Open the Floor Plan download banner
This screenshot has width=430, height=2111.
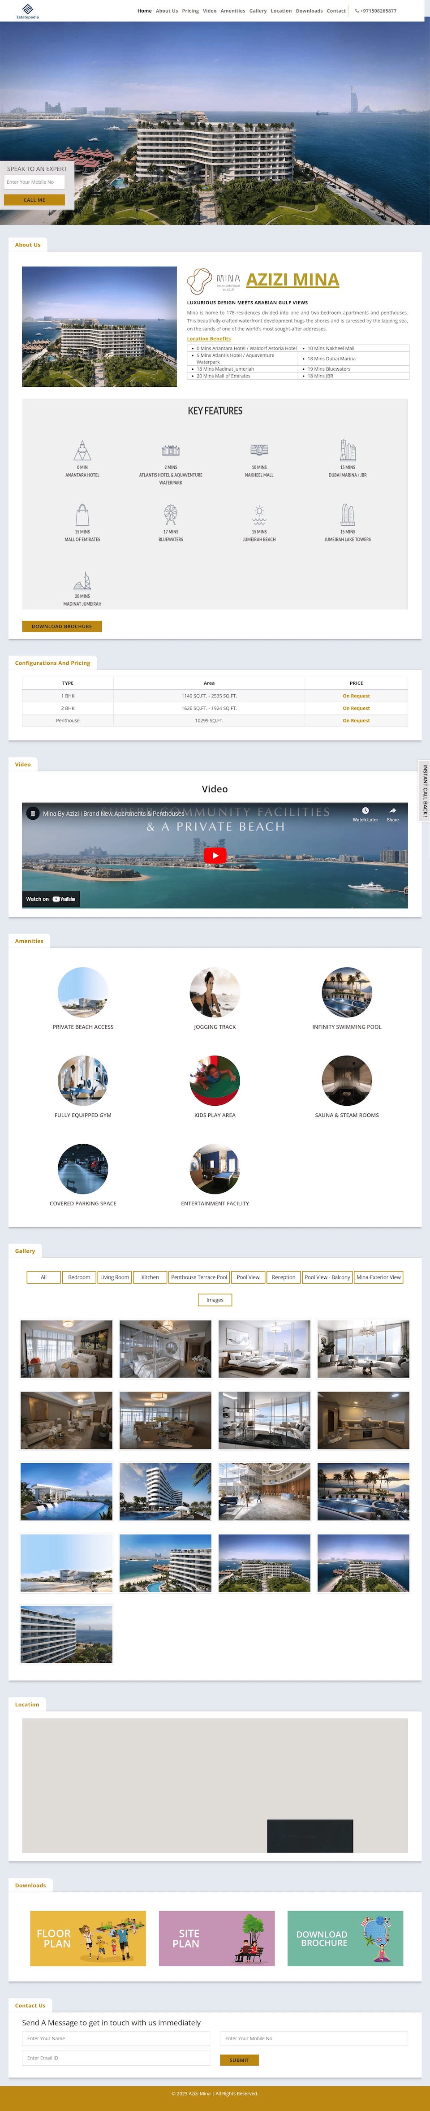tap(88, 1938)
